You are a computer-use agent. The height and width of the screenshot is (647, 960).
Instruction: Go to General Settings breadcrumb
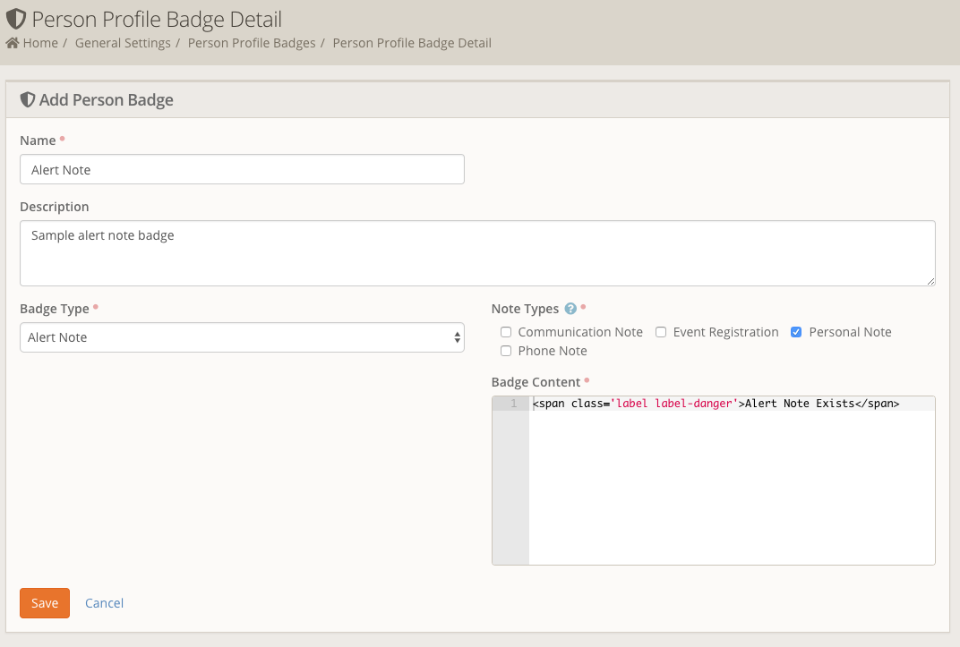click(x=123, y=43)
